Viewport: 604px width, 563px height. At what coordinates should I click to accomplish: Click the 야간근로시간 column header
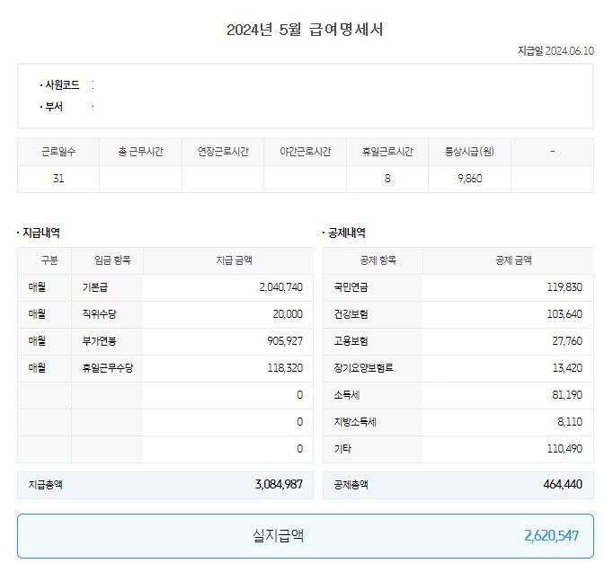coord(305,152)
